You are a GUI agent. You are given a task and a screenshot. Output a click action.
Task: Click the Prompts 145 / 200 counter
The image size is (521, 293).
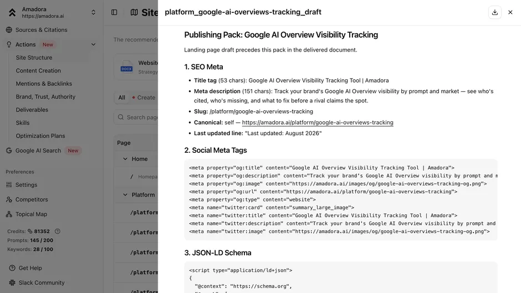click(30, 240)
